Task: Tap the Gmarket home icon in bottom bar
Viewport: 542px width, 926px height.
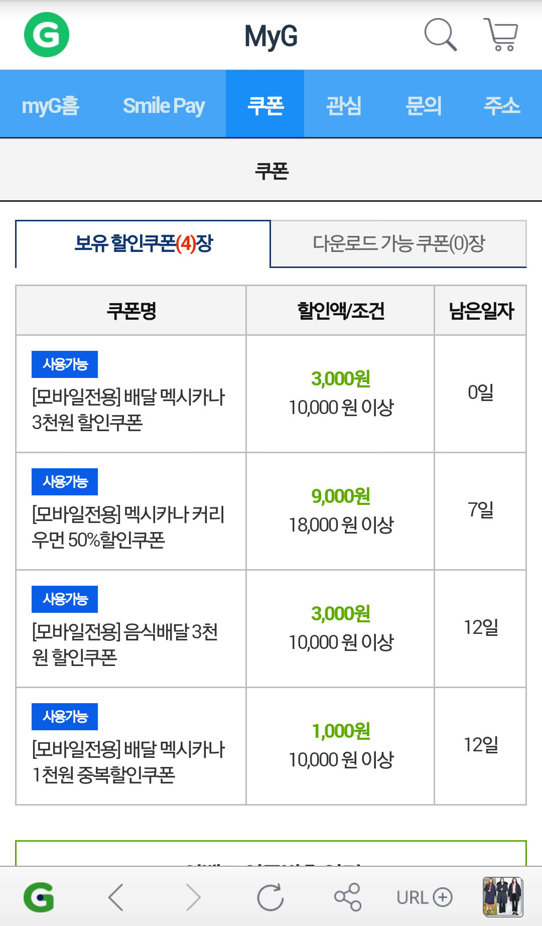Action: pyautogui.click(x=39, y=897)
